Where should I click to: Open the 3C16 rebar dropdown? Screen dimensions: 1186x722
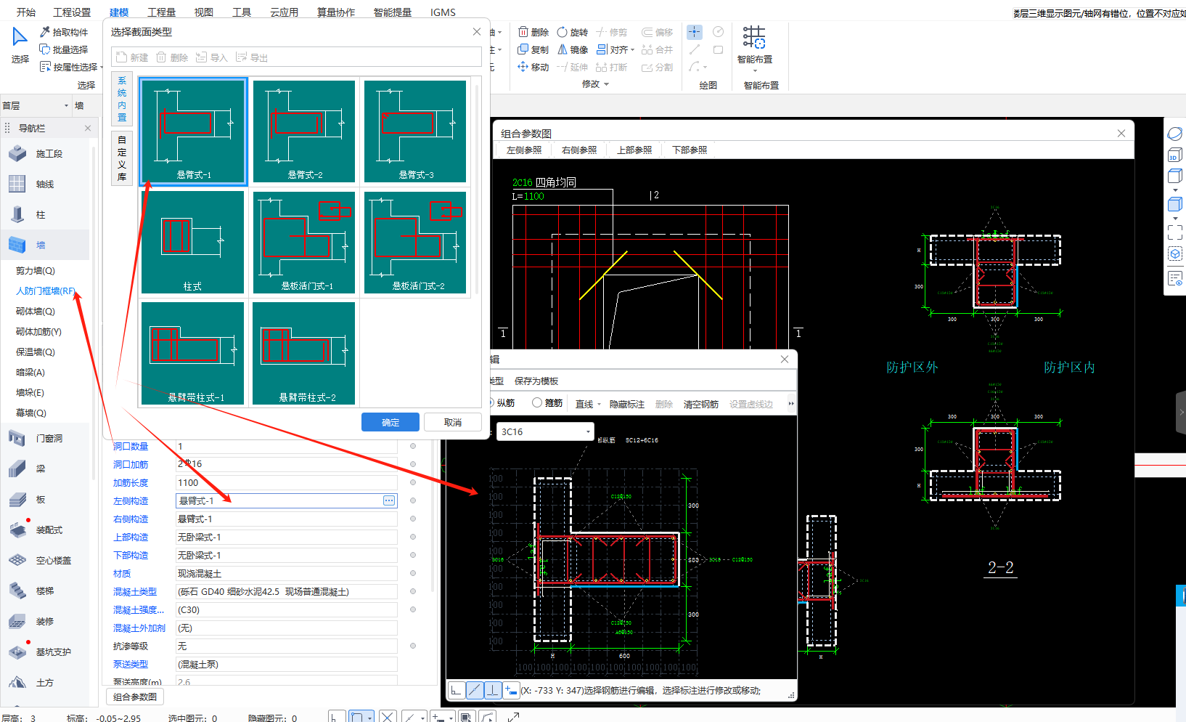coord(545,431)
